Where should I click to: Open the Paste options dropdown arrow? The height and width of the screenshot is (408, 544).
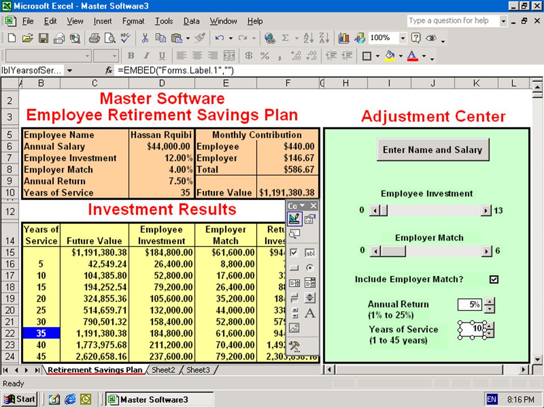[x=188, y=38]
